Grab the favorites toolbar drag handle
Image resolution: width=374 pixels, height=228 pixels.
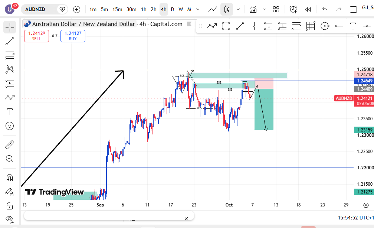pos(200,26)
